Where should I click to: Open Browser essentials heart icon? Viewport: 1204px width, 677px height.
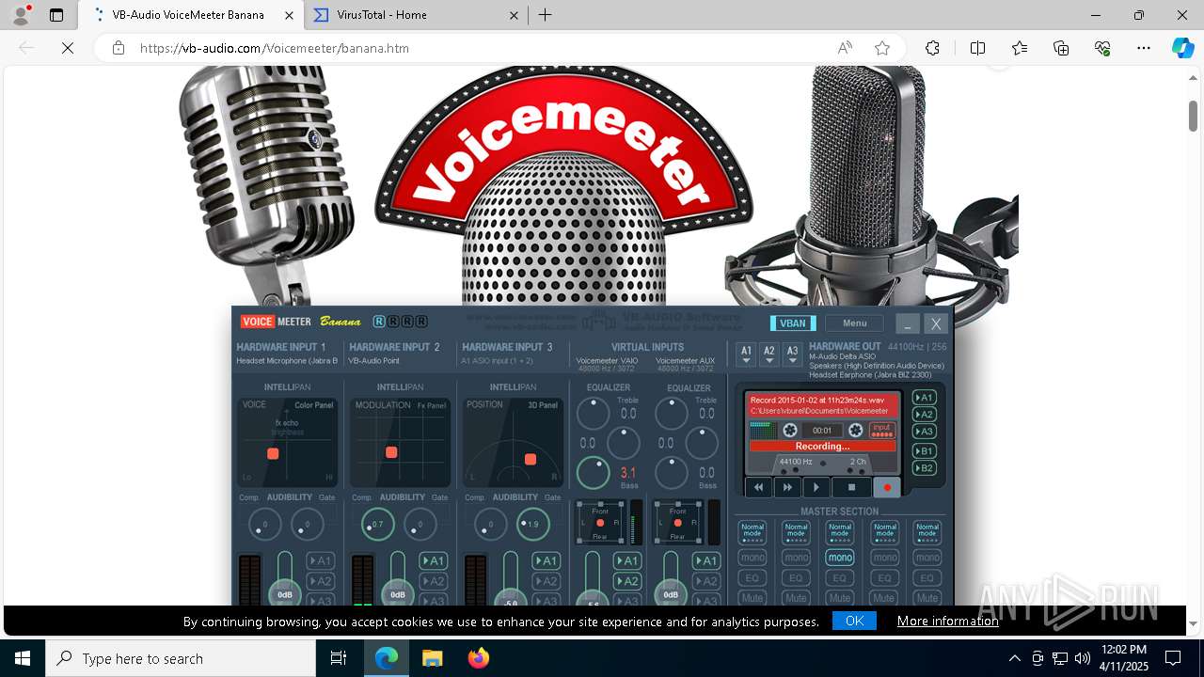click(x=1102, y=48)
